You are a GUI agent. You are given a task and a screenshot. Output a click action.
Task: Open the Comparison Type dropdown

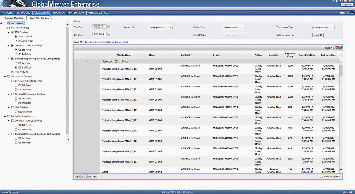[x=323, y=27]
